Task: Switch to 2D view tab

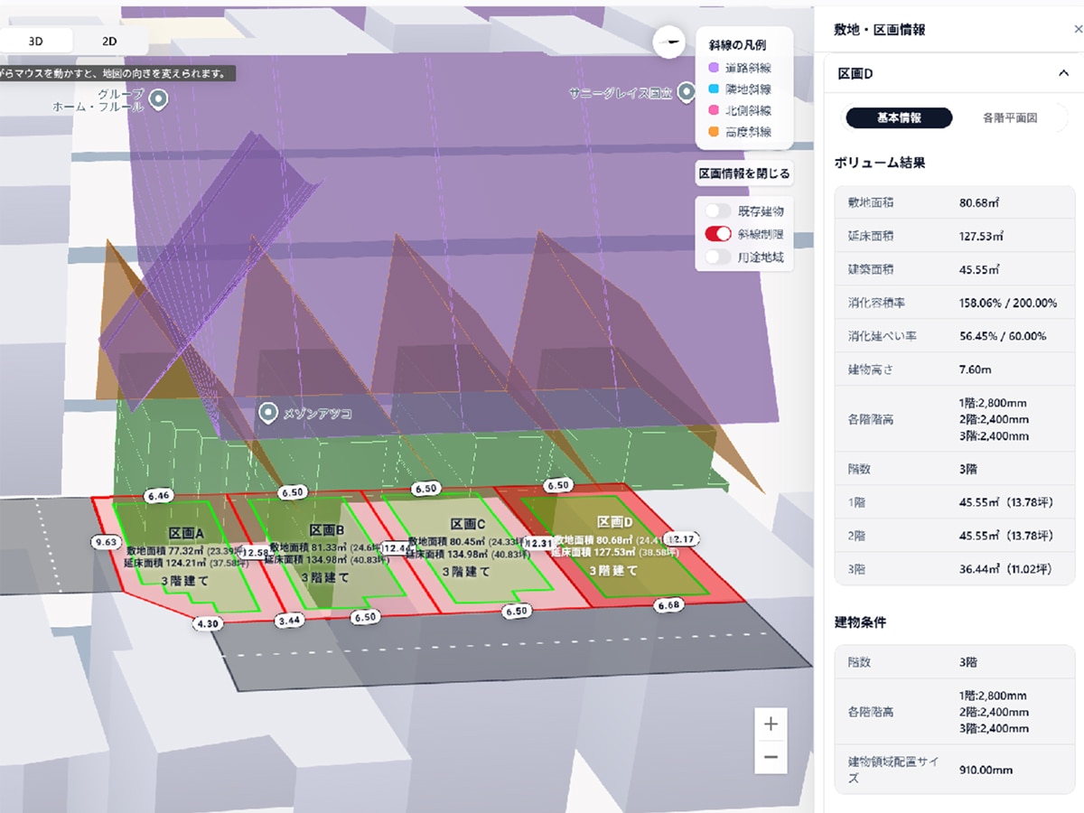Action: pyautogui.click(x=109, y=41)
